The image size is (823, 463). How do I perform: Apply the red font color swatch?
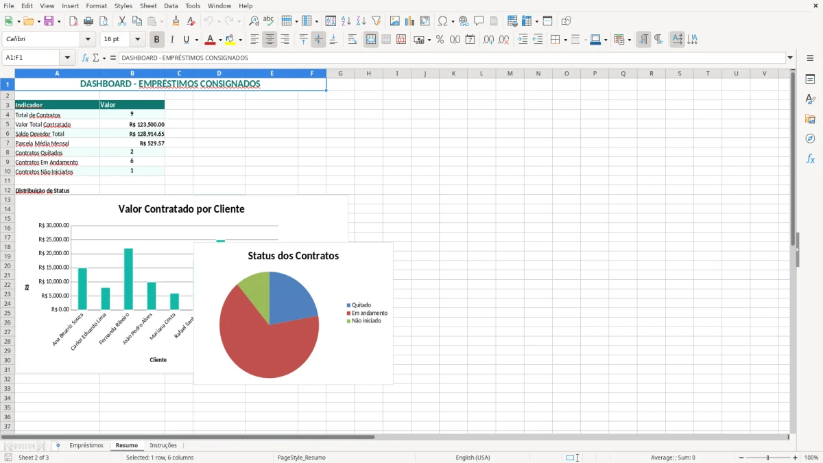click(x=211, y=40)
